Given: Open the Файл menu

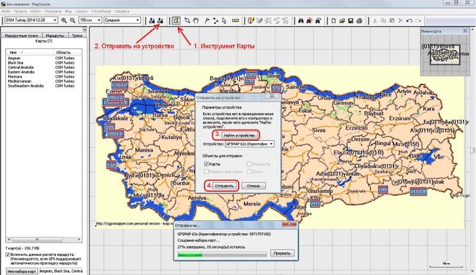Looking at the screenshot, I should click(6, 11).
